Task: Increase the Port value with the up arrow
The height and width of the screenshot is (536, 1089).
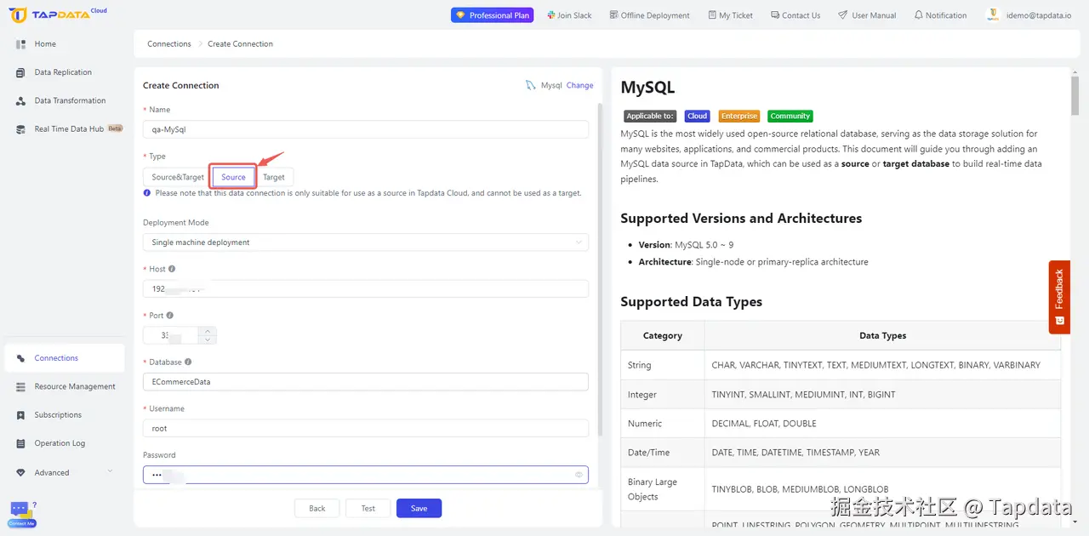Action: (x=209, y=331)
